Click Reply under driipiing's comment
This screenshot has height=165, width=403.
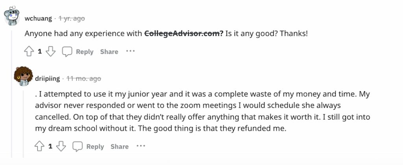[x=95, y=147]
